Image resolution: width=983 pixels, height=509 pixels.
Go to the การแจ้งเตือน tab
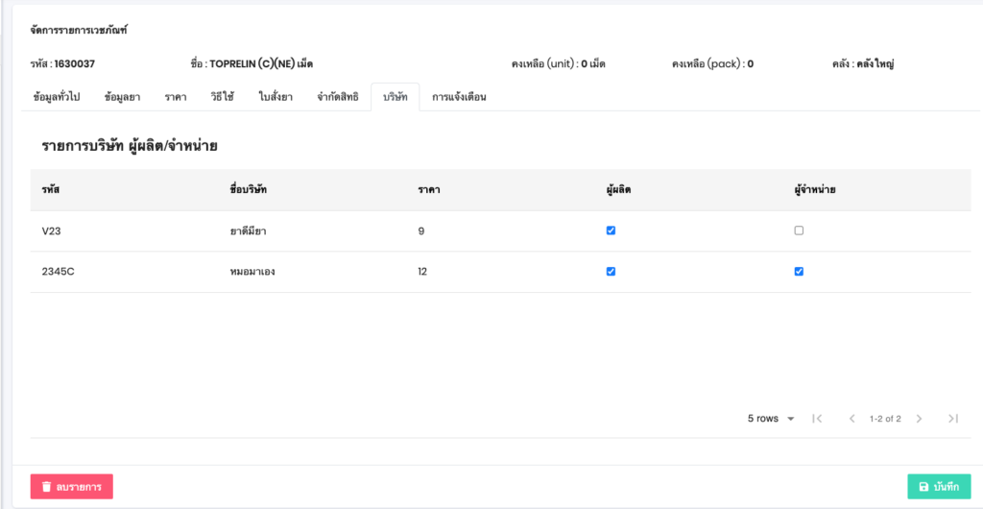tap(459, 97)
